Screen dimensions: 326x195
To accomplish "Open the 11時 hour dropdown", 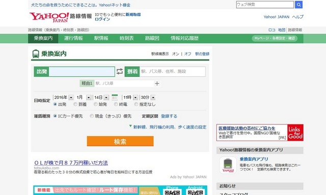I will click(x=130, y=97).
